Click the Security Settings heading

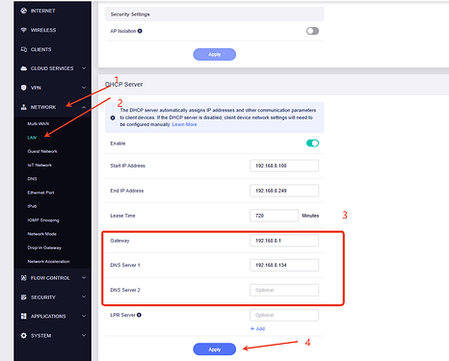click(130, 14)
